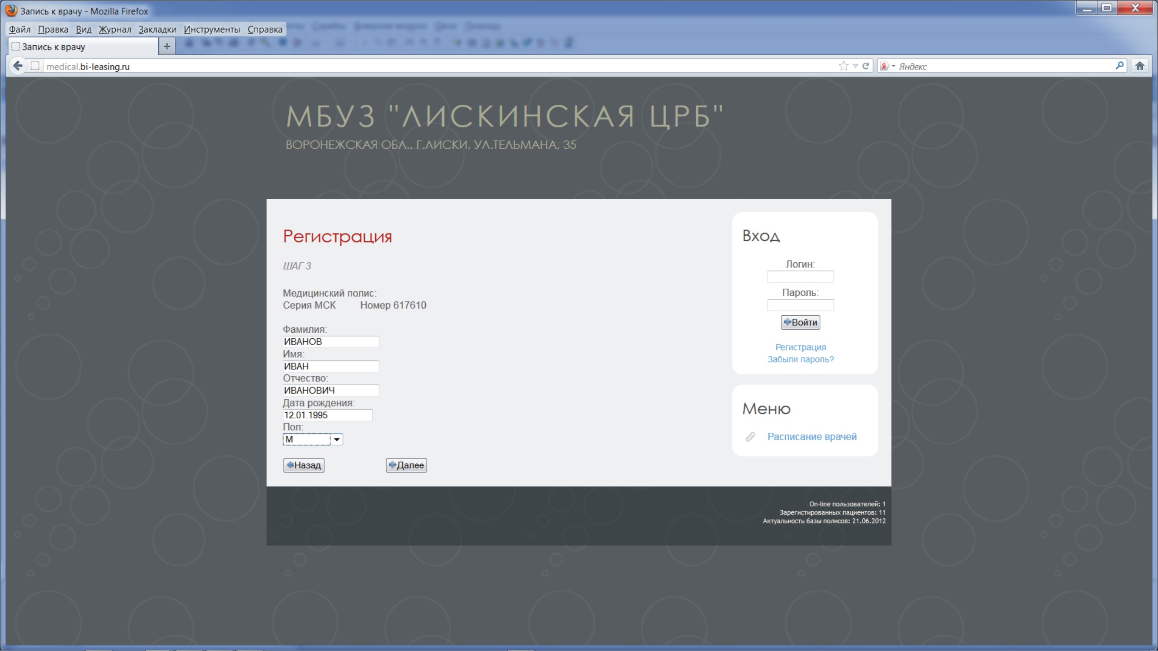Click the Регистрация heading text
This screenshot has height=651, width=1158.
coord(337,237)
